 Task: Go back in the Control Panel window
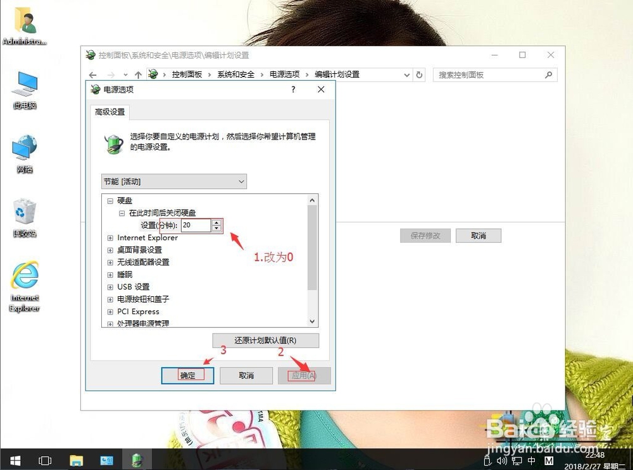point(93,75)
